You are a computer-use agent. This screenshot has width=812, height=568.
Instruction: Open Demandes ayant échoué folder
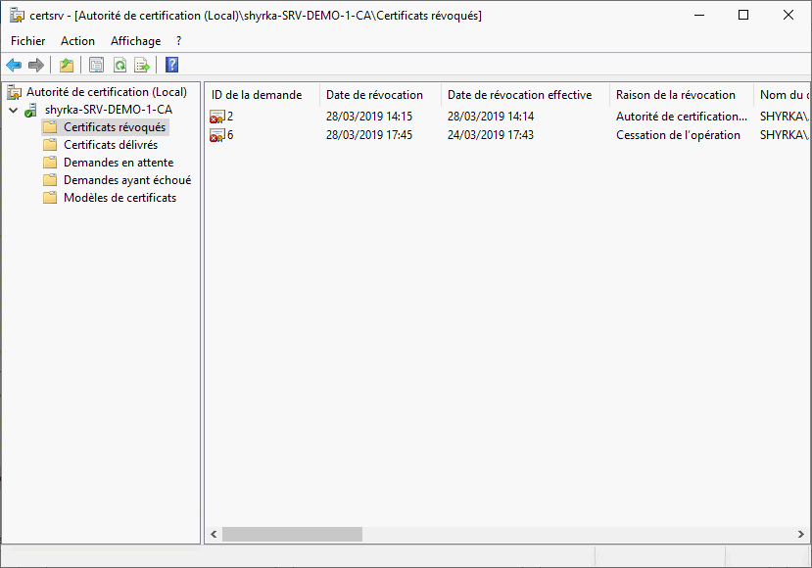pyautogui.click(x=126, y=180)
